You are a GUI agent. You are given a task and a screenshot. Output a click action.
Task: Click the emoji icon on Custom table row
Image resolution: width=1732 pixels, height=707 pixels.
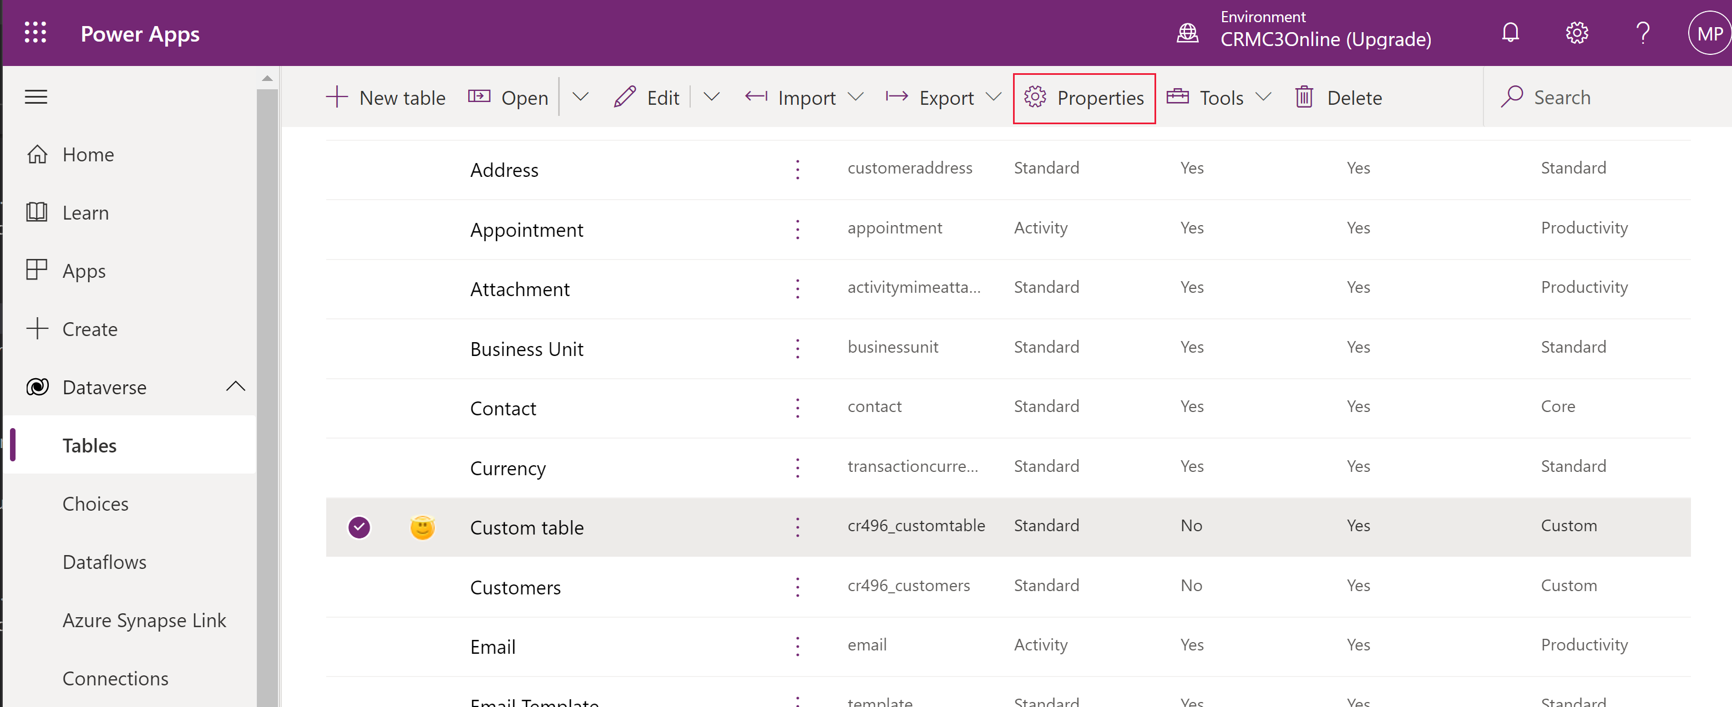(x=423, y=527)
